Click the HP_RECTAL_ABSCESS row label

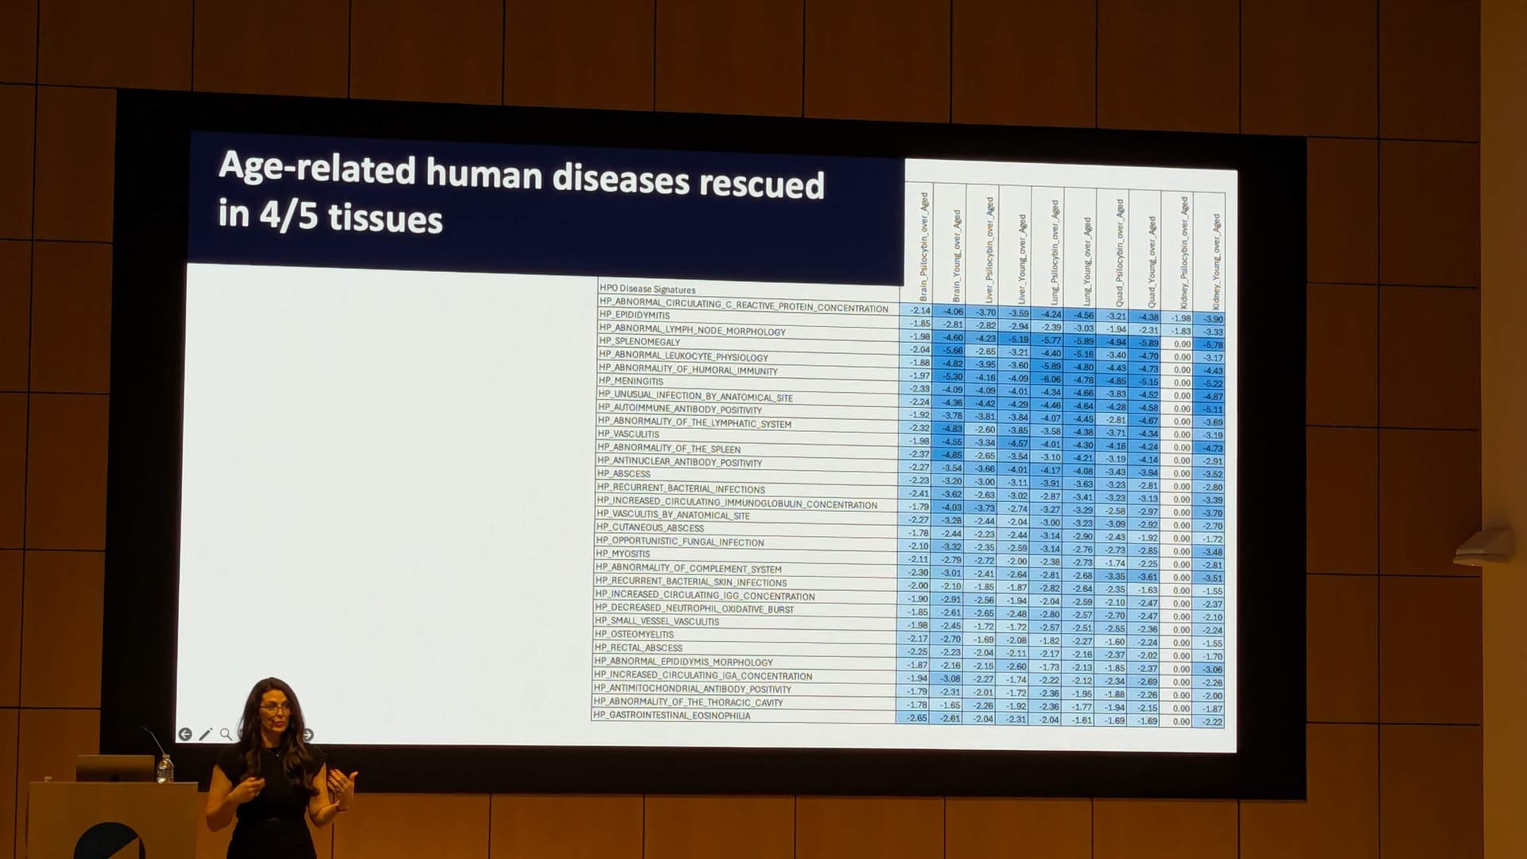coord(638,647)
